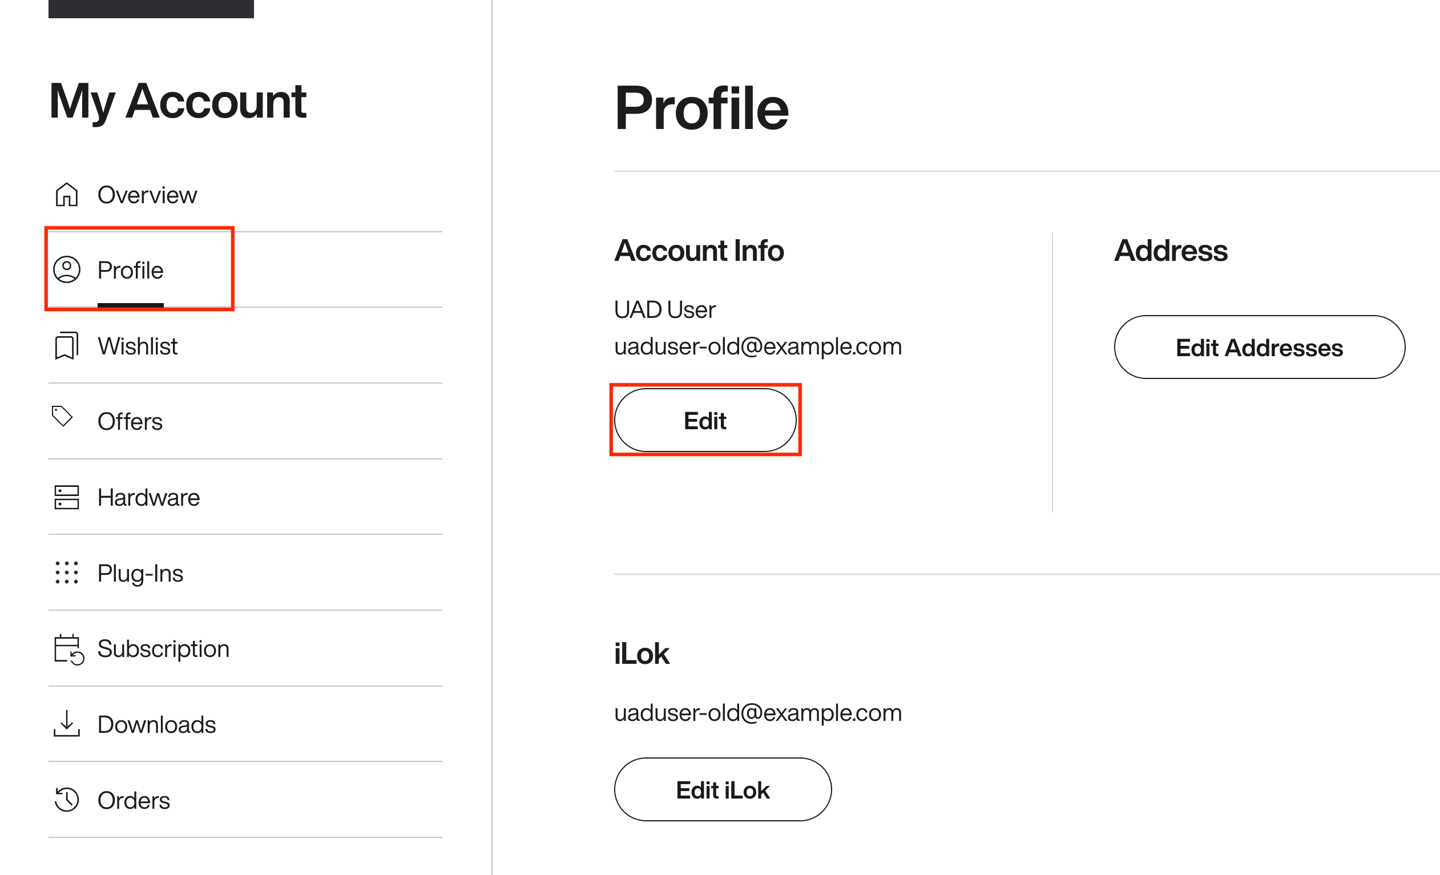1440x875 pixels.
Task: Select Subscription in My Account menu
Action: pos(245,649)
